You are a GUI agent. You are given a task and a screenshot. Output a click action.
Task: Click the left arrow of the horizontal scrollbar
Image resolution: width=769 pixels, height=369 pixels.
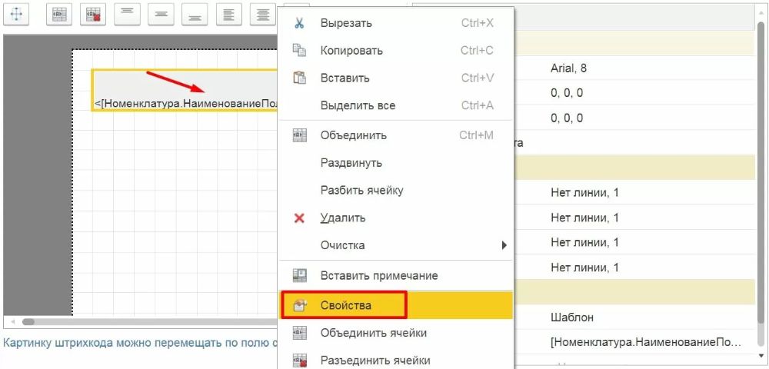[12, 322]
